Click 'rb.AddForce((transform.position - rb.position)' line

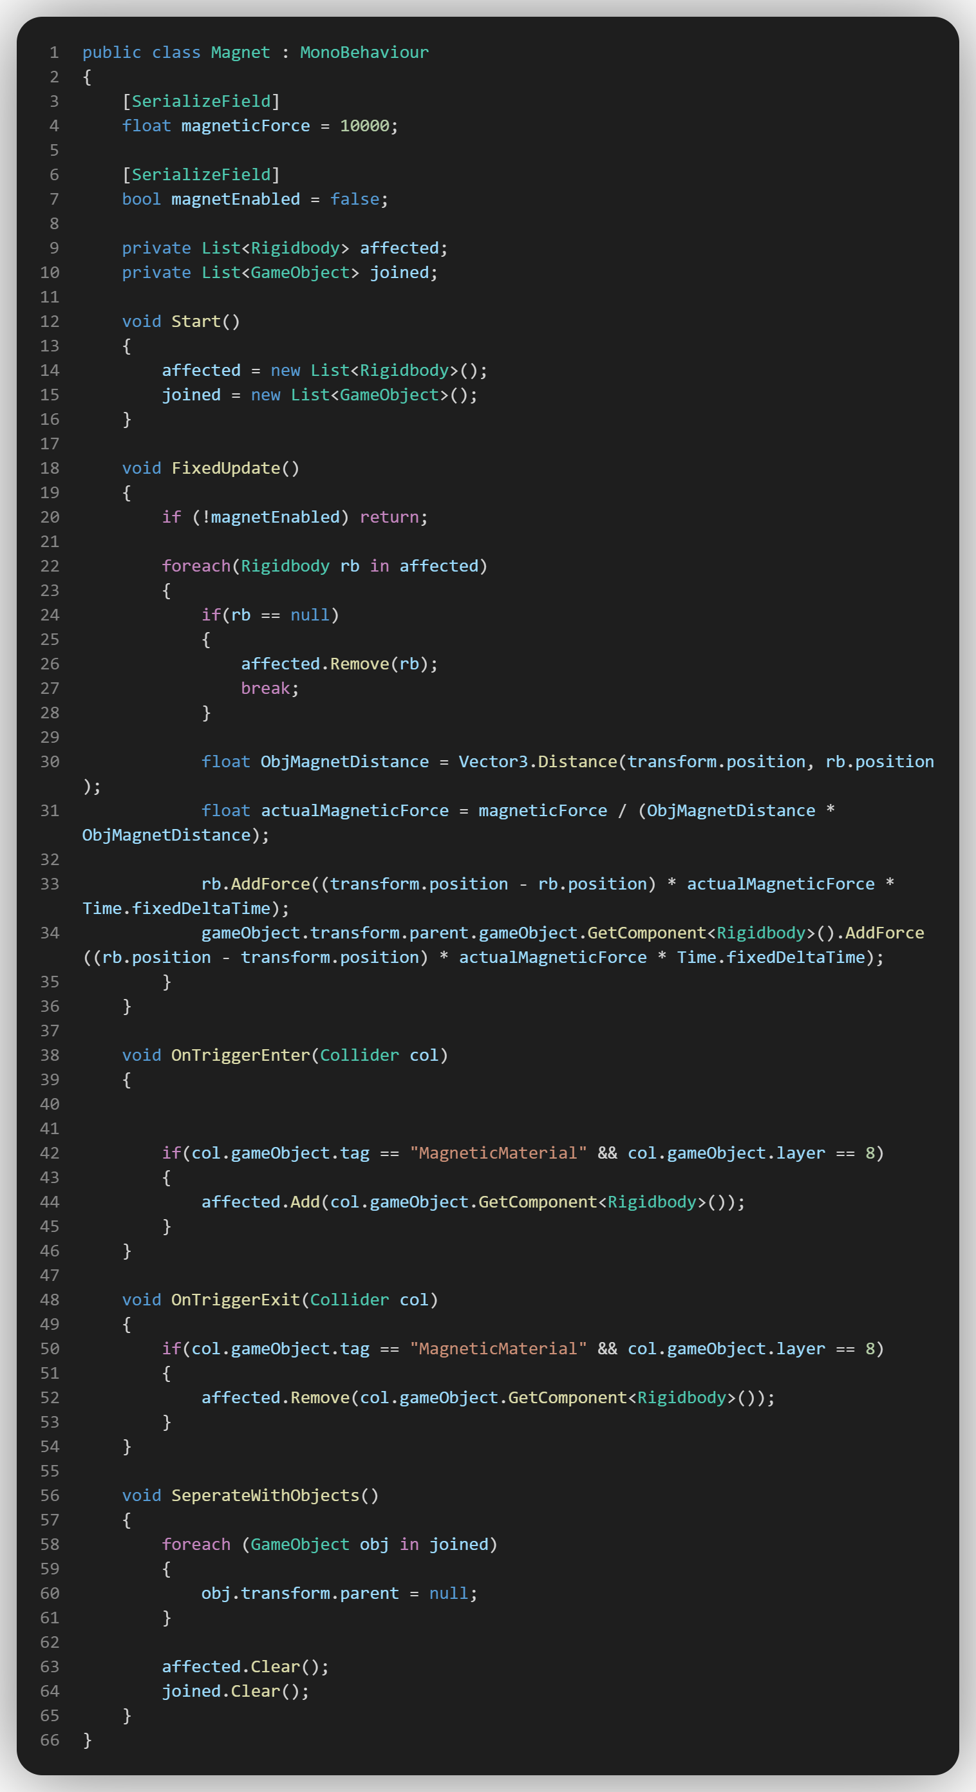pyautogui.click(x=548, y=884)
